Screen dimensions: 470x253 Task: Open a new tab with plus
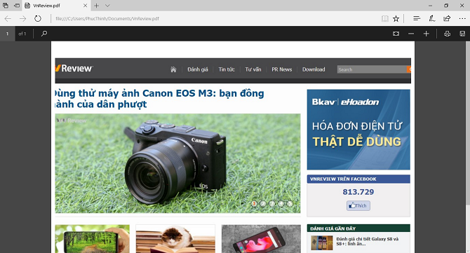click(96, 6)
